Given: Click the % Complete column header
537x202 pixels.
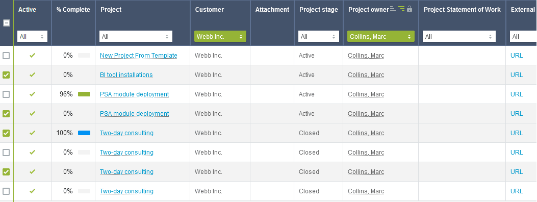Looking at the screenshot, I should click(x=73, y=10).
